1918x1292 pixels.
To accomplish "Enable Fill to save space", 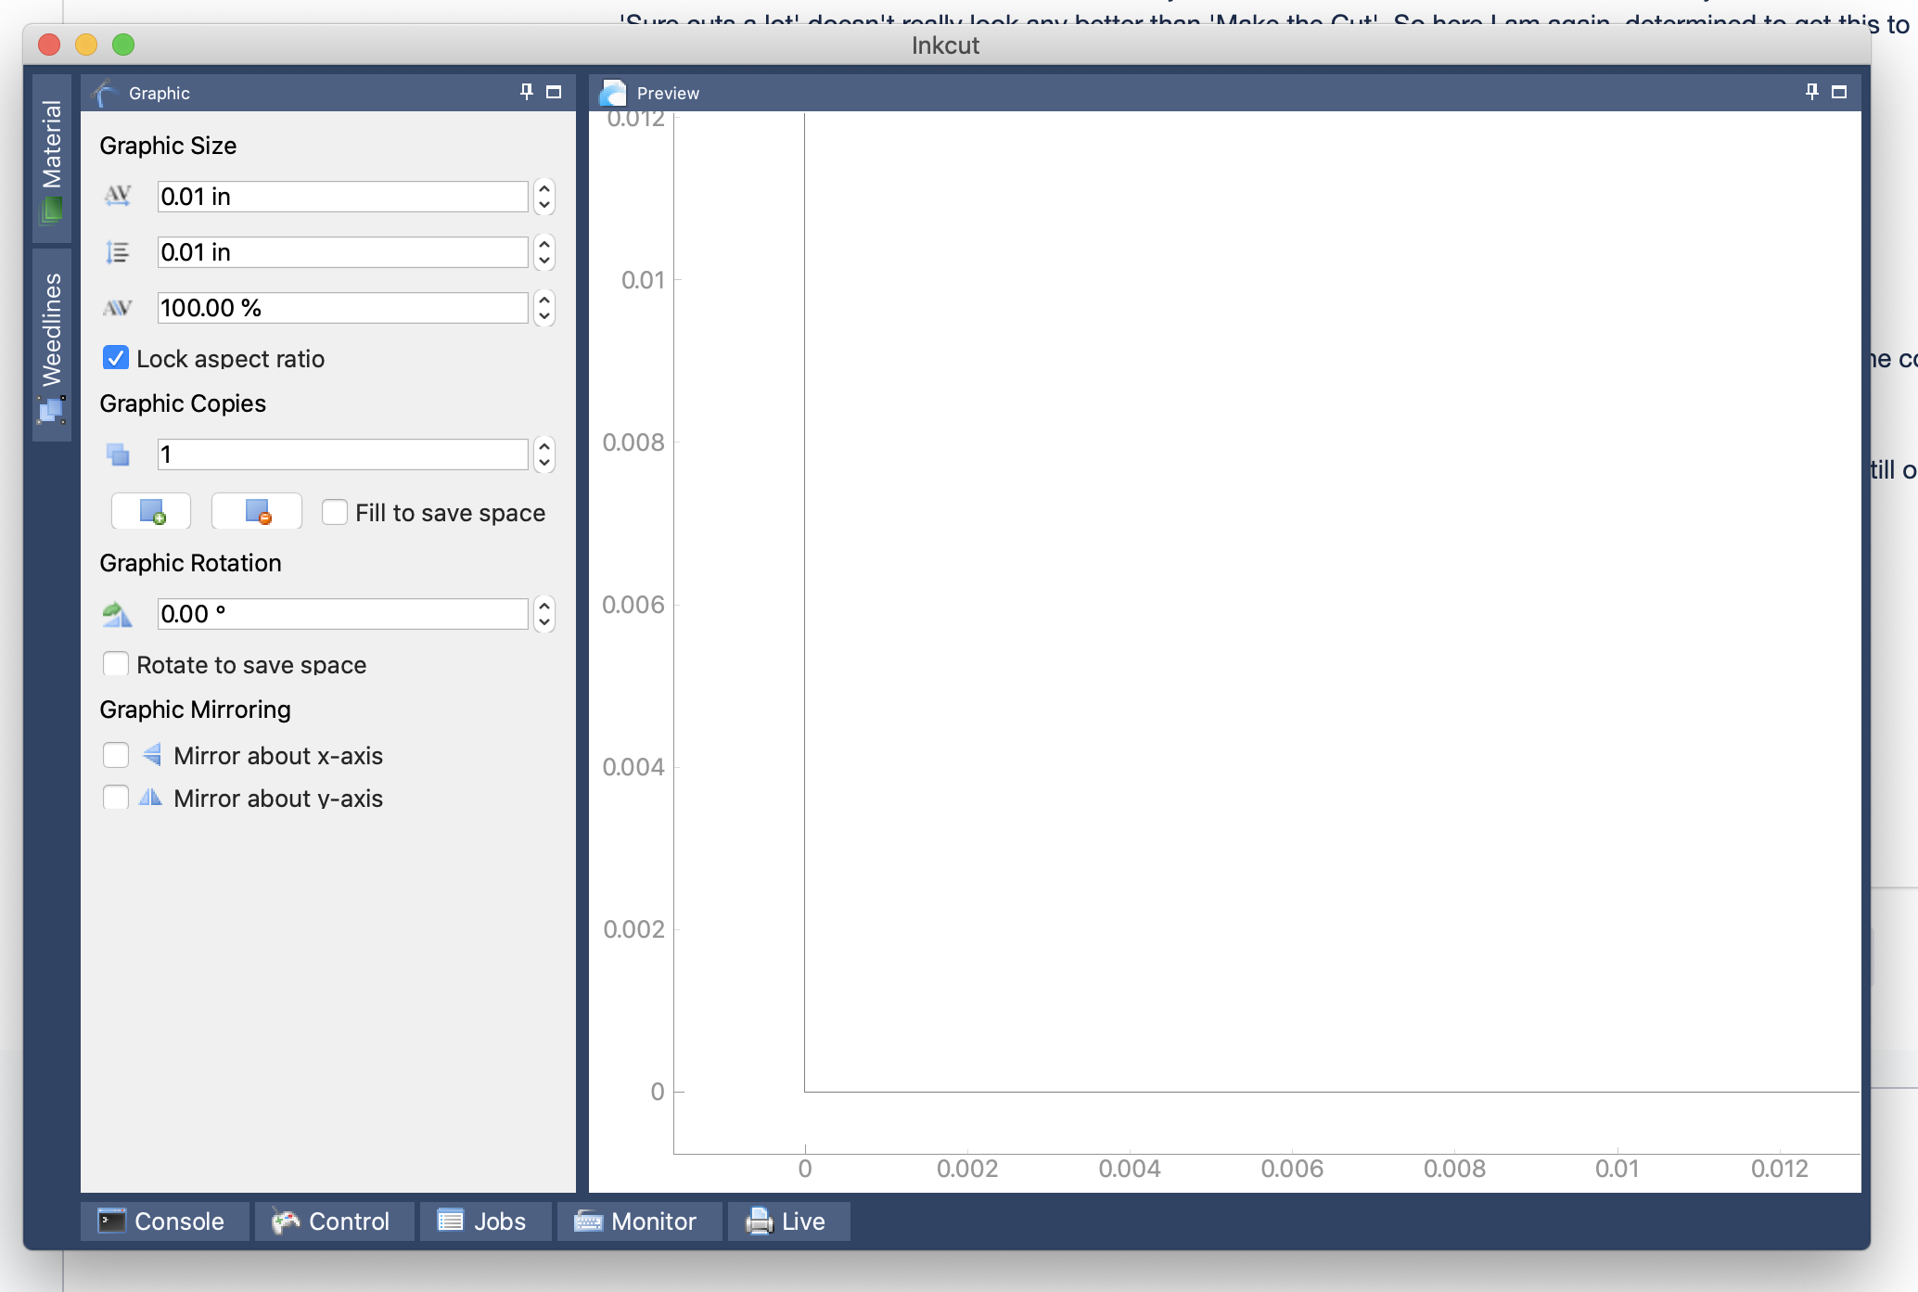I will click(x=335, y=512).
